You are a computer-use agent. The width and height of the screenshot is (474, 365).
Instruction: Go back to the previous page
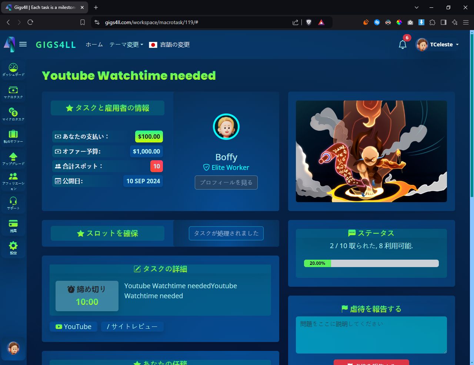pyautogui.click(x=8, y=22)
